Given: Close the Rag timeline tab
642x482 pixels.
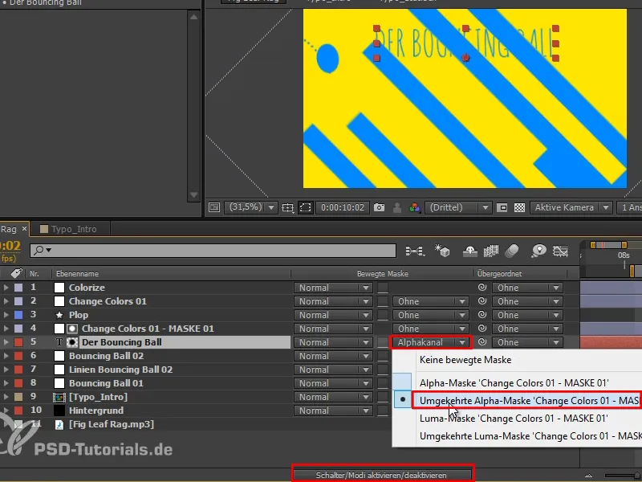Looking at the screenshot, I should point(24,229).
